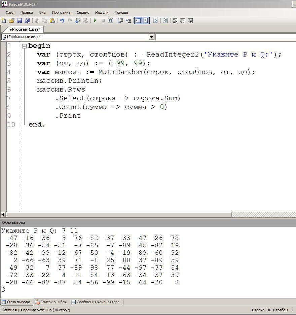Switch to the Сообщения компилятора tab
The width and height of the screenshot is (296, 315).
96,302
